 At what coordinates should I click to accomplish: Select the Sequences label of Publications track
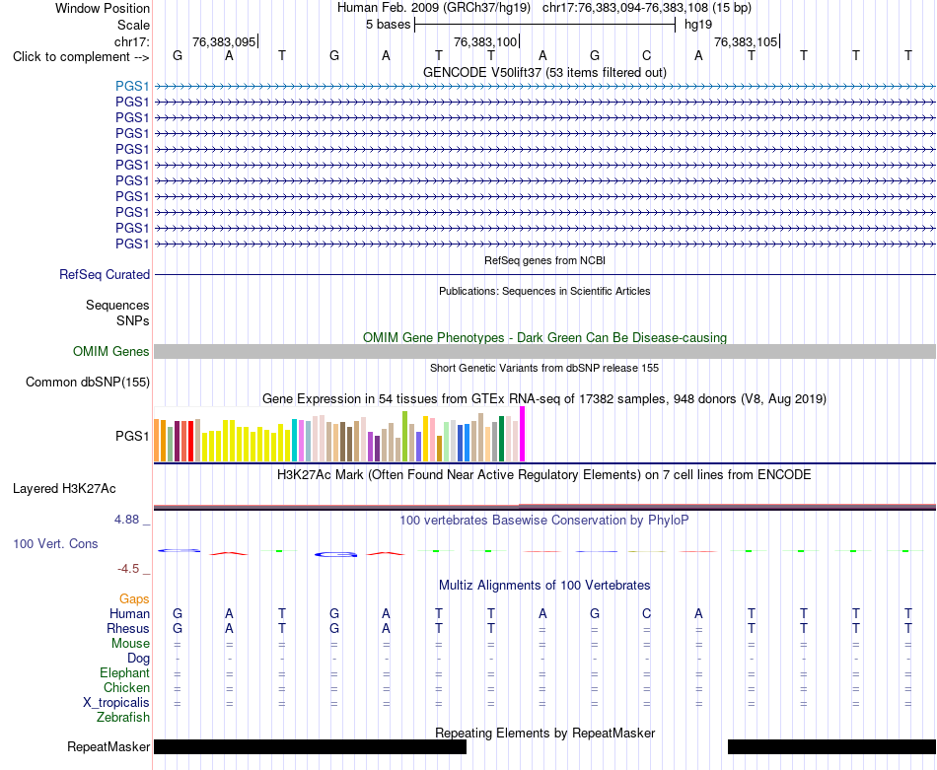click(117, 306)
